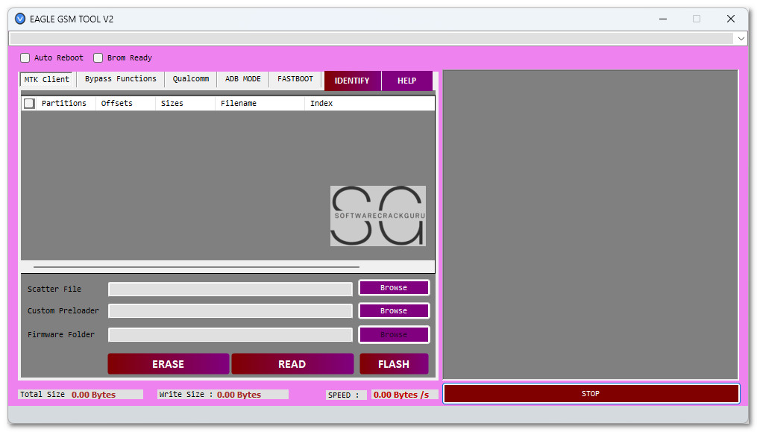The width and height of the screenshot is (757, 432).
Task: Click the top combo box field
Action: pos(371,39)
